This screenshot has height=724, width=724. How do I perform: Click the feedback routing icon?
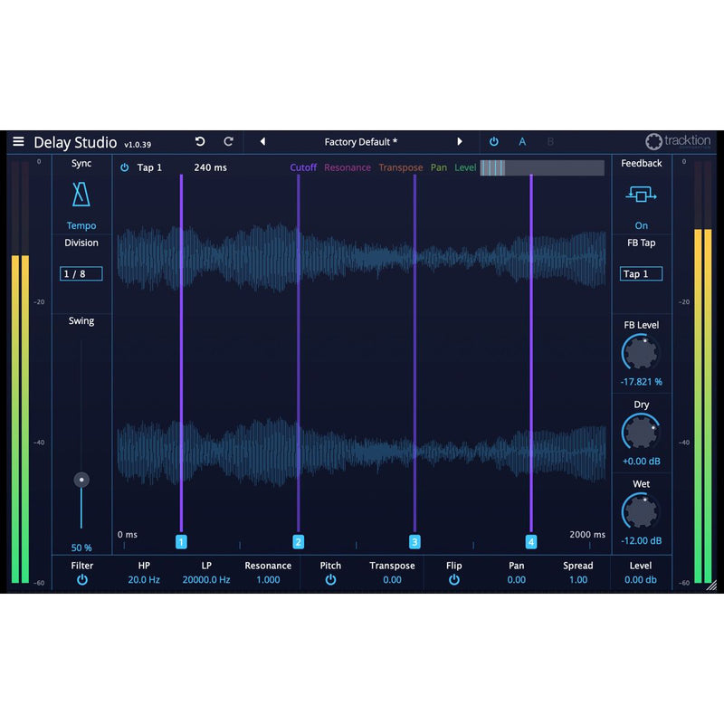pyautogui.click(x=641, y=195)
